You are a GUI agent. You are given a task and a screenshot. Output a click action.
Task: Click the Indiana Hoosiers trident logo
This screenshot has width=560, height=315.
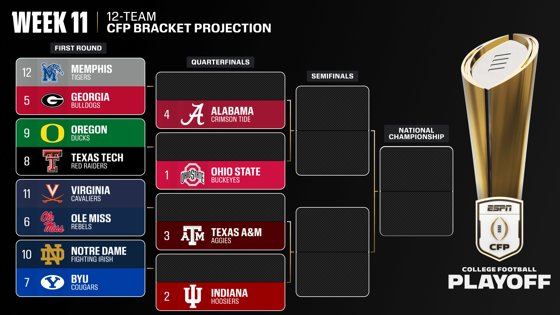tap(192, 296)
